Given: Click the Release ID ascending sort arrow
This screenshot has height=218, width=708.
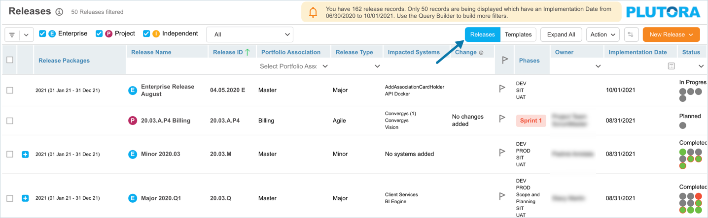Looking at the screenshot, I should pyautogui.click(x=248, y=52).
